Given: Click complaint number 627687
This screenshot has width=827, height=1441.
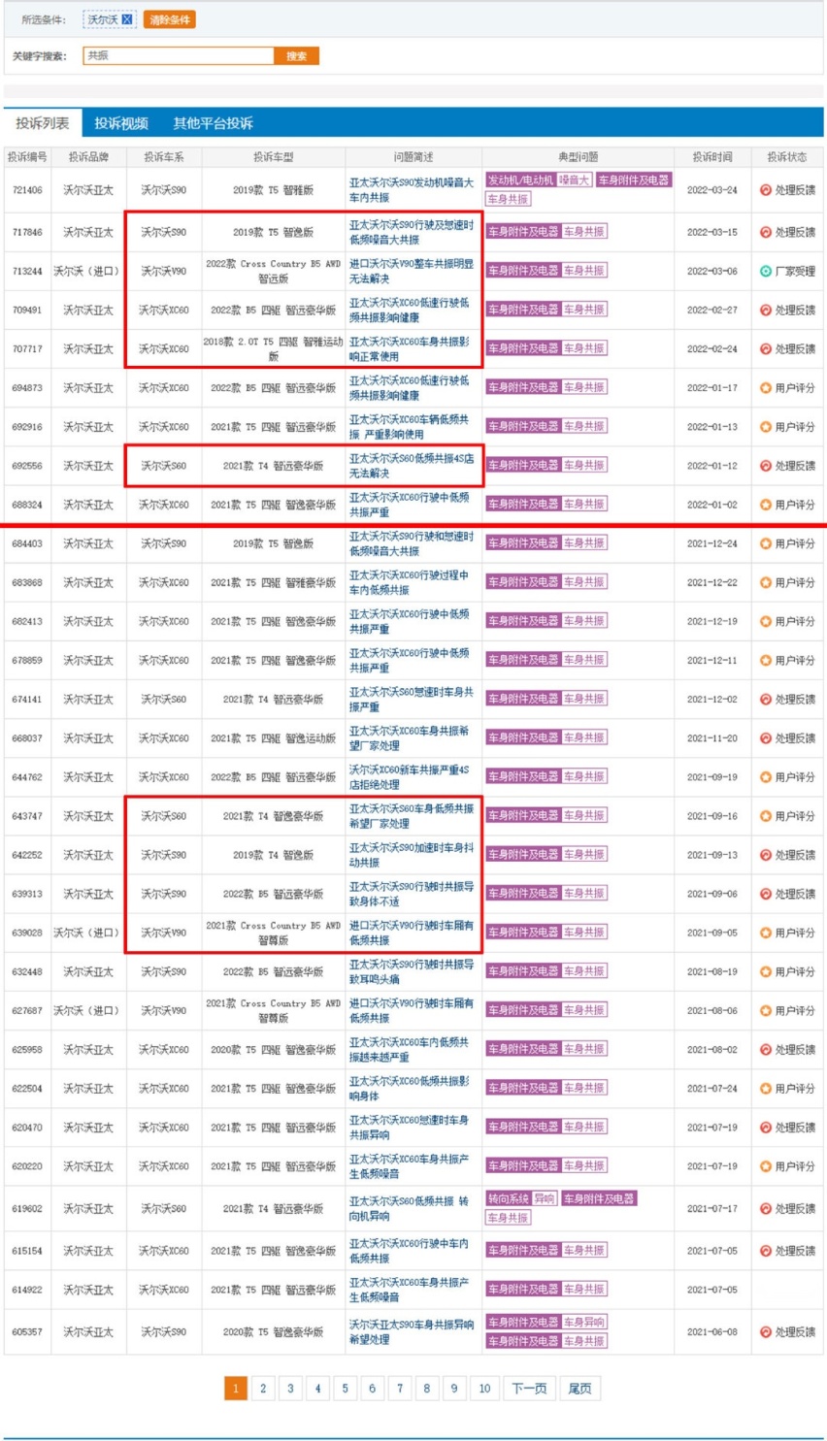Looking at the screenshot, I should point(27,1011).
